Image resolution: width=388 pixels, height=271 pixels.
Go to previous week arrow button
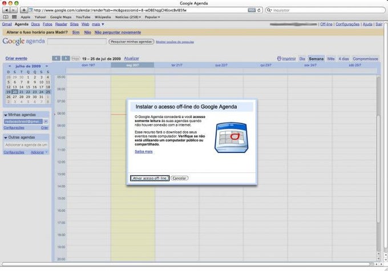[56, 58]
